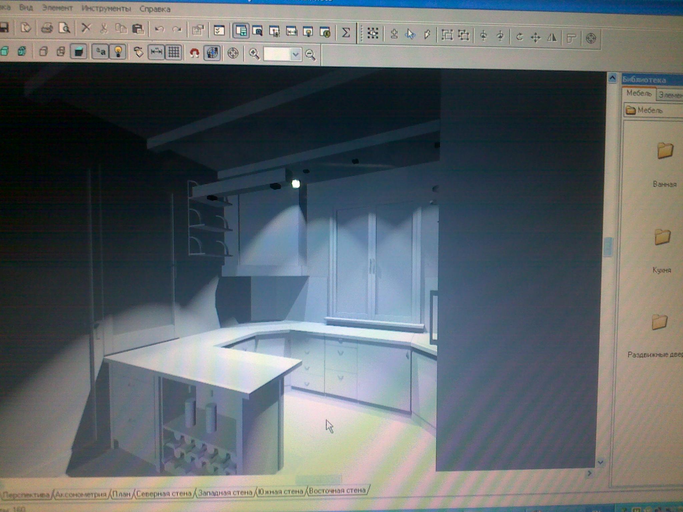Click the price tag label icon
Screen dimensions: 683x512
[x=138, y=52]
